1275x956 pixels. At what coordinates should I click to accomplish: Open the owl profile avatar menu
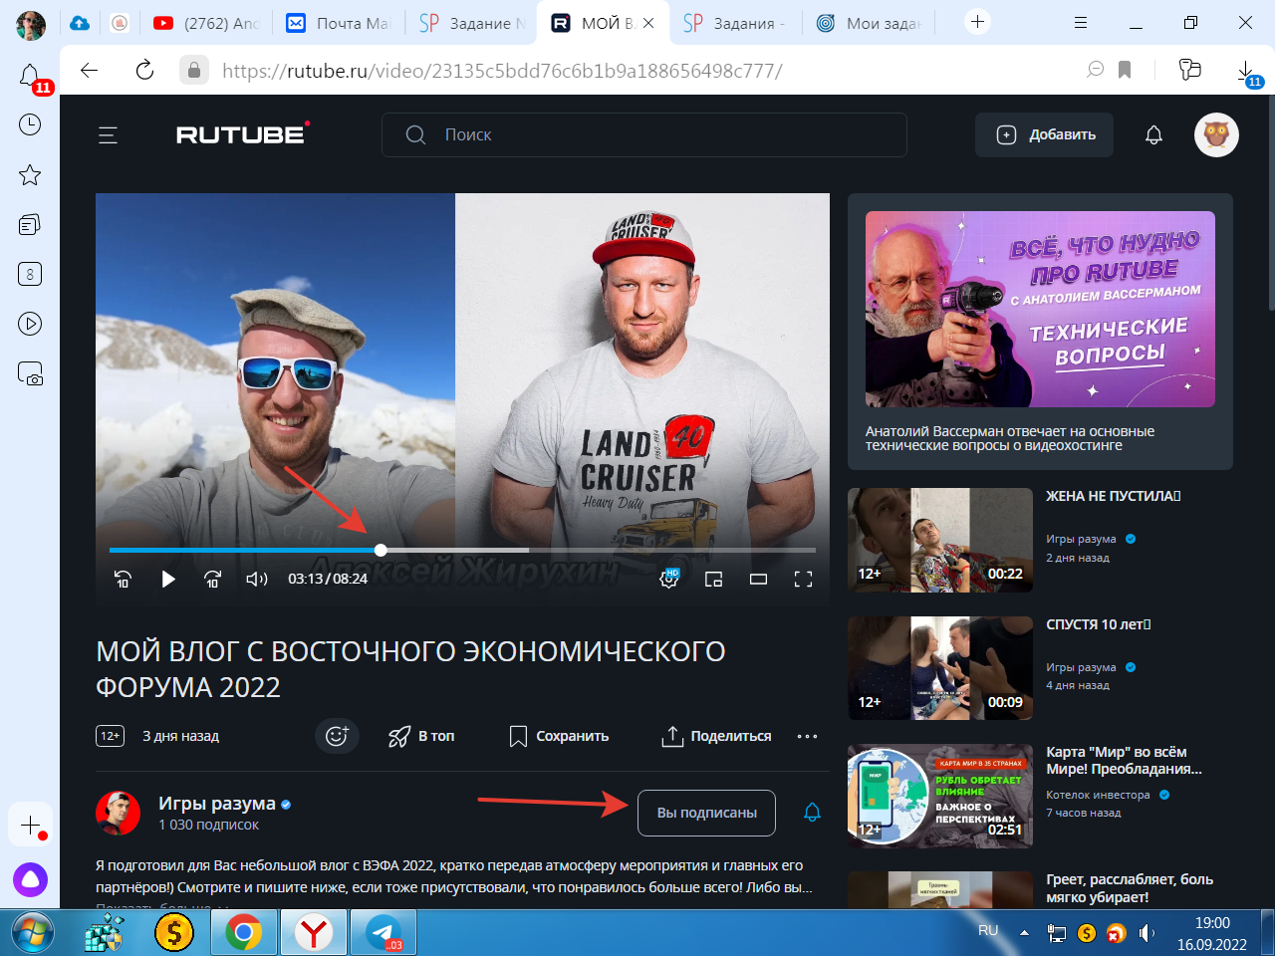[x=1216, y=134]
